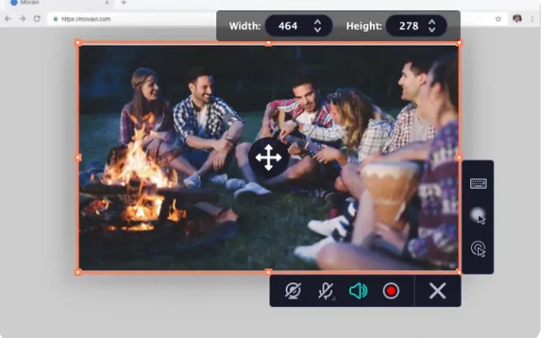
Task: Click the Width field showing 464
Action: (x=288, y=26)
